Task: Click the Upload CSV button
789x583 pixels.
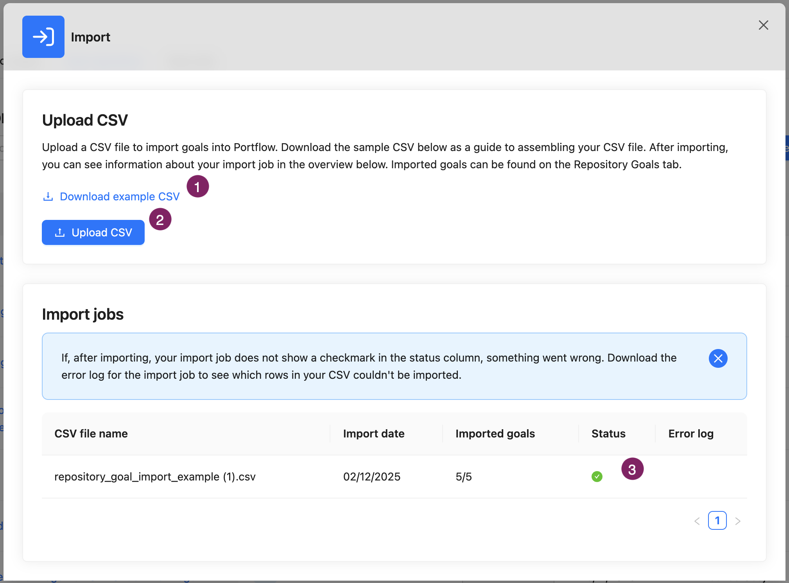Action: (x=93, y=232)
